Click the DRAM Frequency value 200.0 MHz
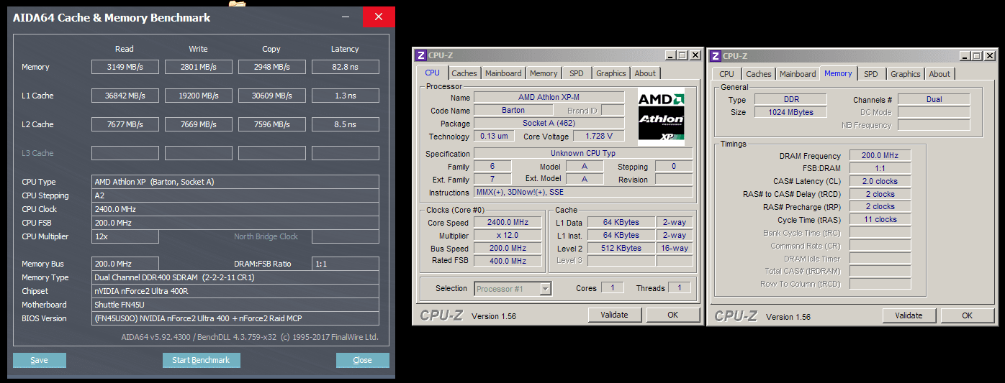The image size is (1005, 383). (x=880, y=155)
